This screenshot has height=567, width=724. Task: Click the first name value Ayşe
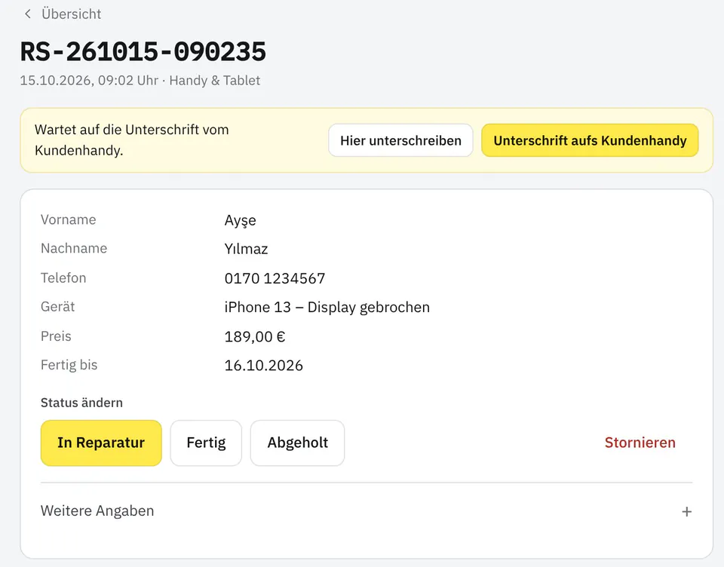(x=240, y=220)
